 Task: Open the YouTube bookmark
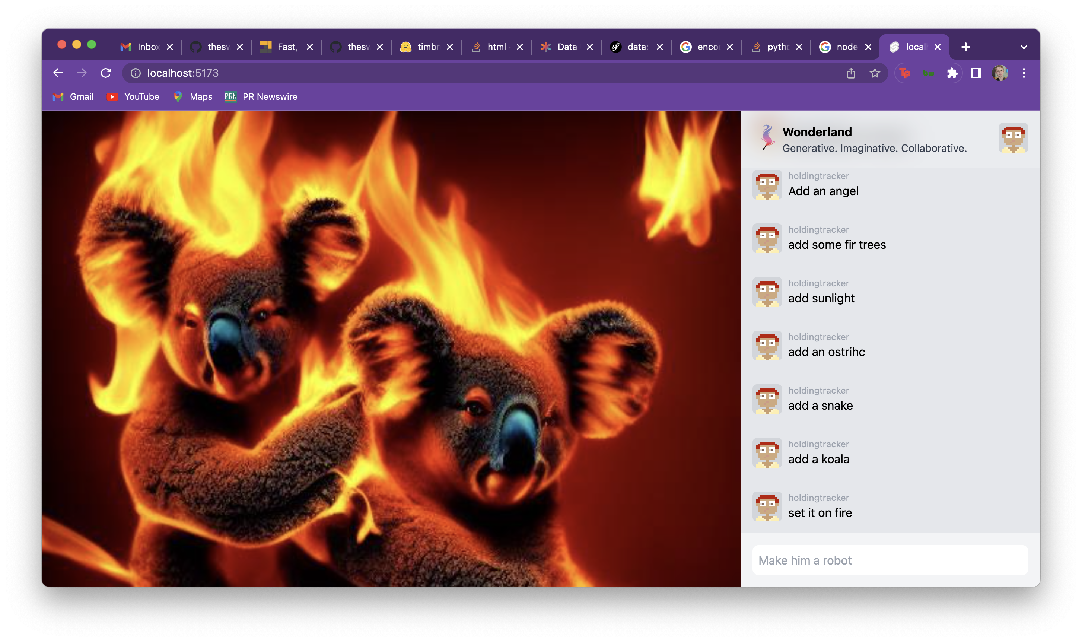pyautogui.click(x=133, y=96)
